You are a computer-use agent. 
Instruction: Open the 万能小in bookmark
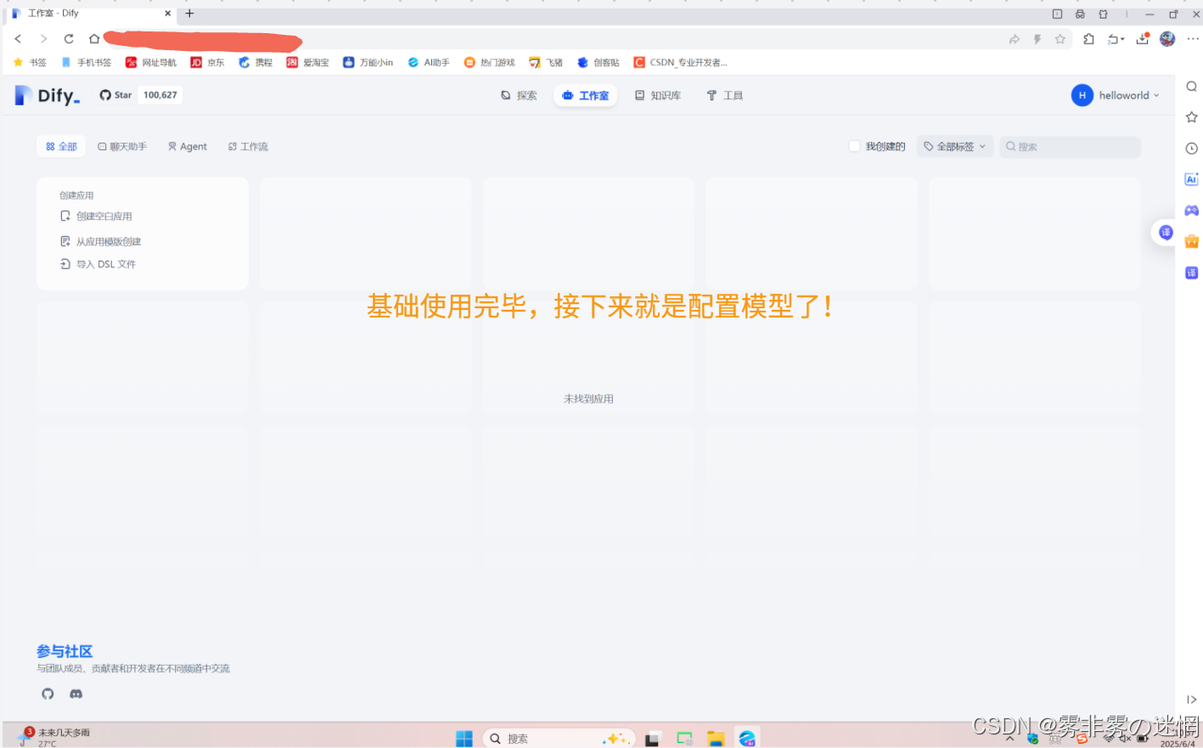tap(368, 63)
